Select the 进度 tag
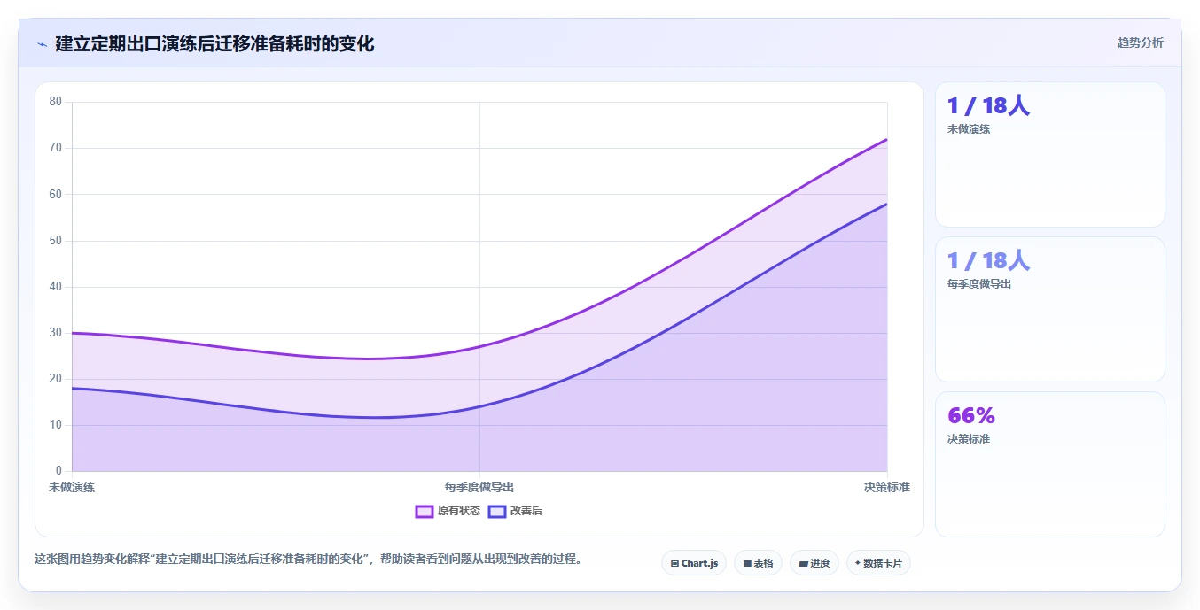Image resolution: width=1200 pixels, height=610 pixels. pos(814,563)
